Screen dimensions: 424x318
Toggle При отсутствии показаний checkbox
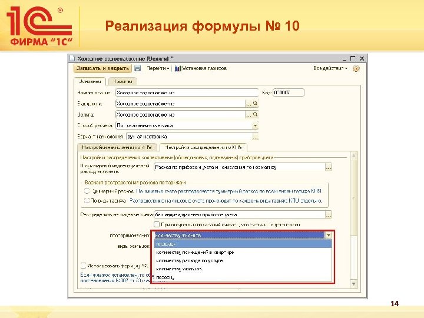pyautogui.click(x=157, y=224)
